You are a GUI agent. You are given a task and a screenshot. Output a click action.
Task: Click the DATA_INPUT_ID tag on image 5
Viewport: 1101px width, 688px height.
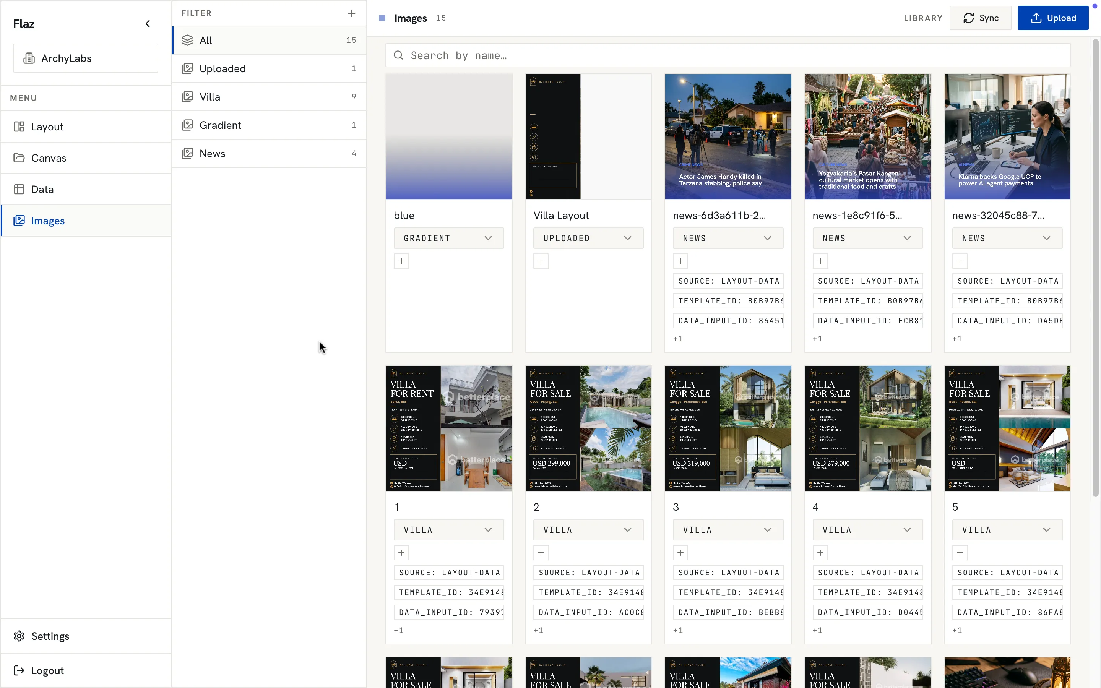pos(1007,612)
